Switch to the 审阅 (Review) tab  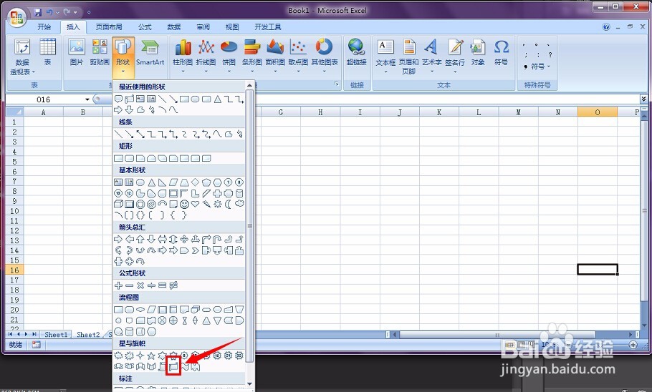coord(203,27)
